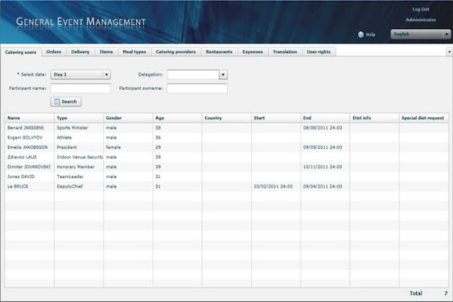Click the Total count value 7

point(446,294)
